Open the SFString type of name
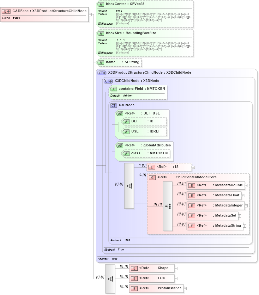This screenshot has height=295, width=259. click(132, 62)
